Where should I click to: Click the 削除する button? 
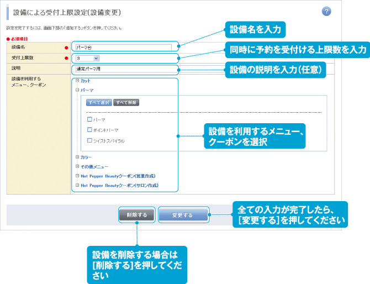[x=136, y=215]
